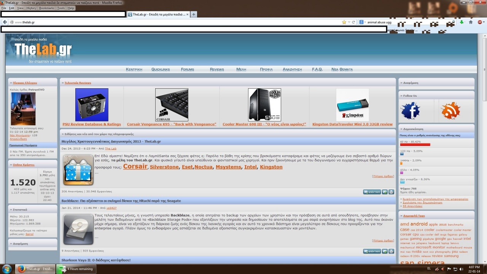
Task: Click the Windows Start button
Action: tap(6, 269)
